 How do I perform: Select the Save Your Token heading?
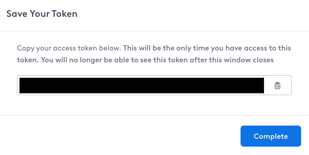click(42, 14)
